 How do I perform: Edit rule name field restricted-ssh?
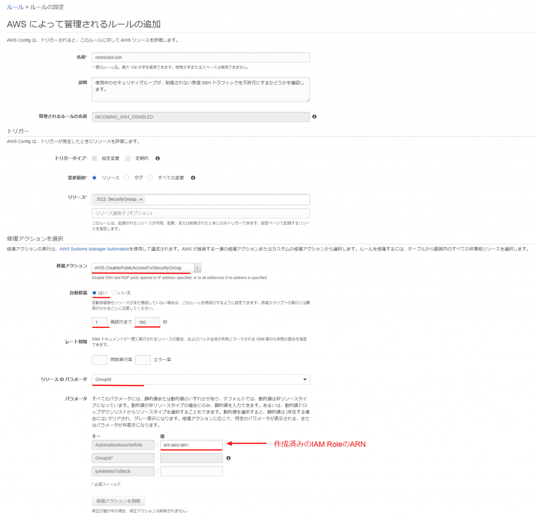point(200,58)
